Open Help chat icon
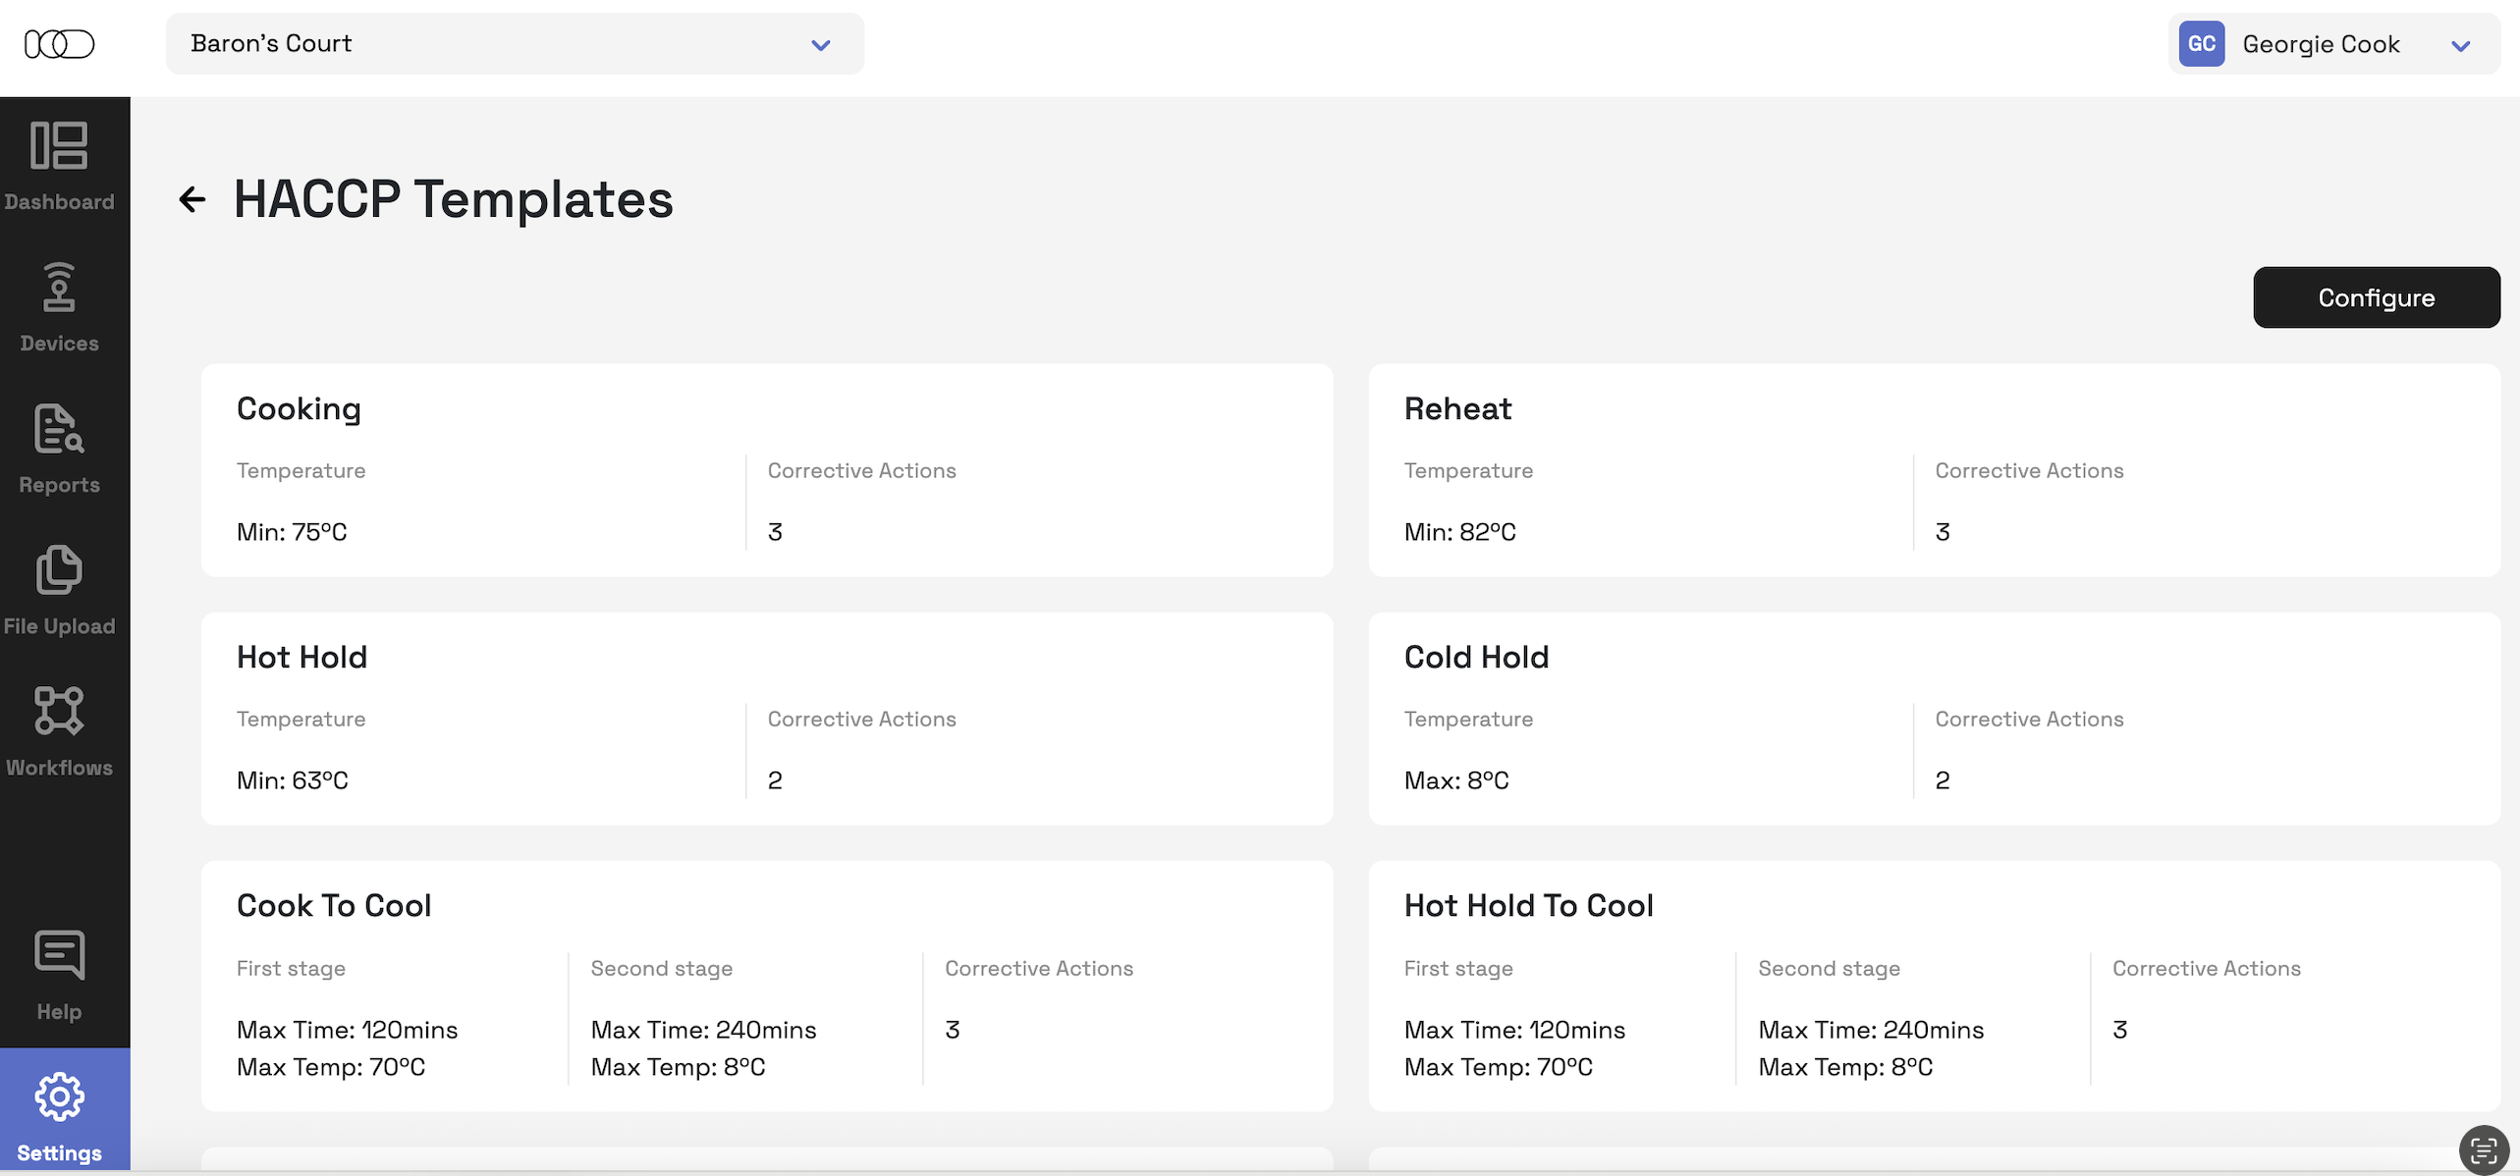This screenshot has width=2520, height=1176. click(x=59, y=954)
